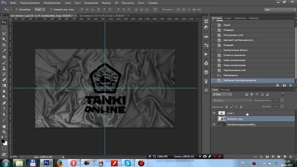The width and height of the screenshot is (297, 167).
Task: Click the opacity value field
Action: click(x=276, y=101)
